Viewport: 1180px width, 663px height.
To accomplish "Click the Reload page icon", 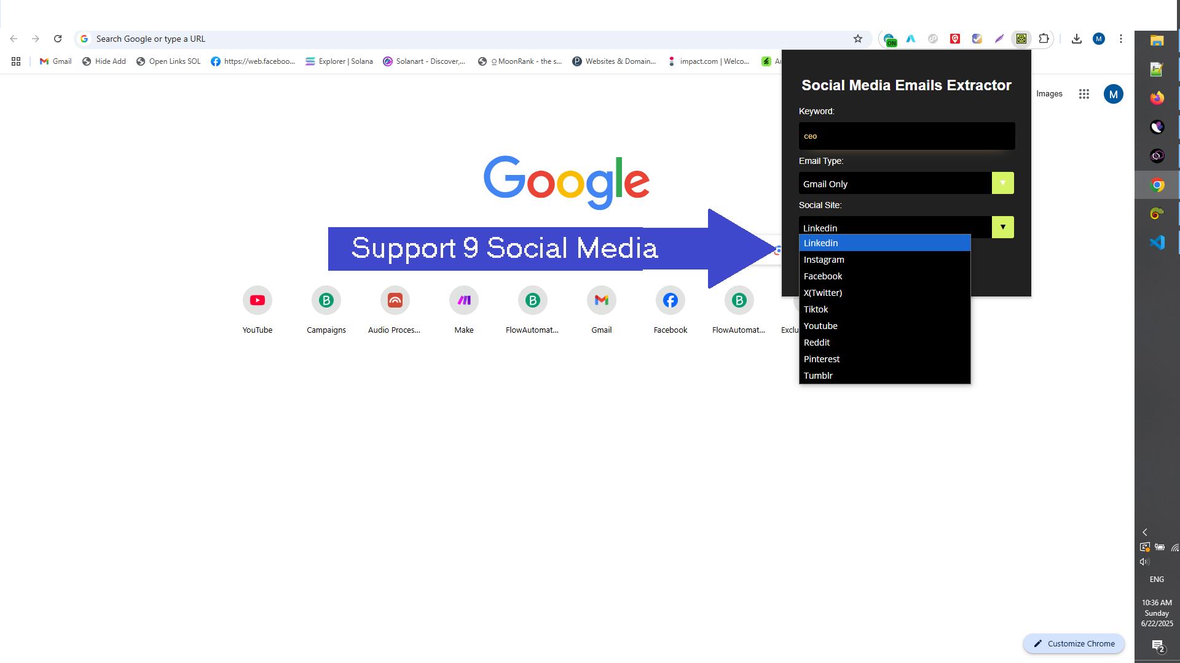I will [x=58, y=39].
